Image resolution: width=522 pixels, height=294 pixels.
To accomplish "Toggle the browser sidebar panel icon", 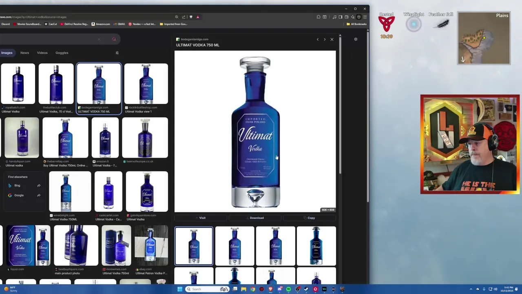I will click(x=340, y=17).
